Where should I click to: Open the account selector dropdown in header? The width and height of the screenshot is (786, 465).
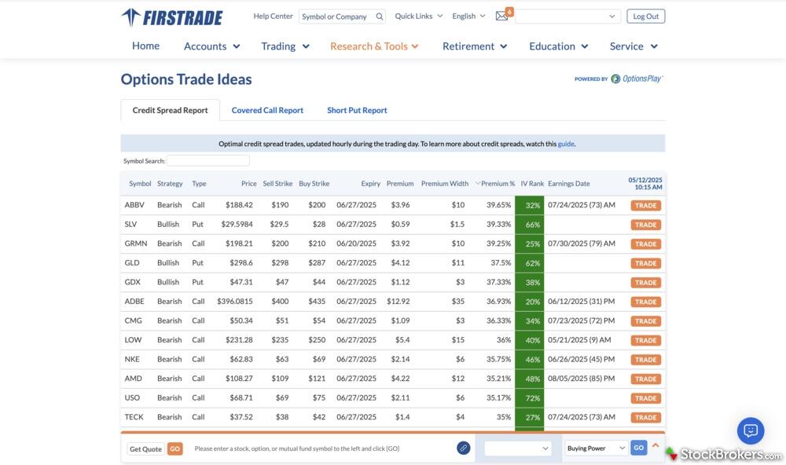(x=567, y=16)
